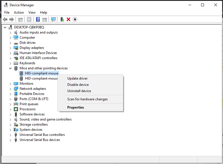
Task: Click the Properties sheet icon in the toolbar
Action: point(29,19)
